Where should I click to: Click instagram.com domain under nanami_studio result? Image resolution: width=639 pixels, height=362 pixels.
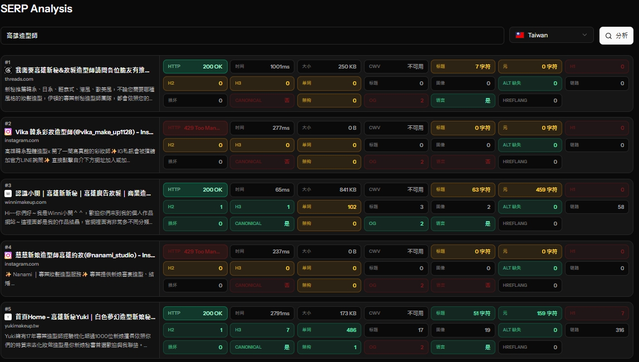point(22,264)
